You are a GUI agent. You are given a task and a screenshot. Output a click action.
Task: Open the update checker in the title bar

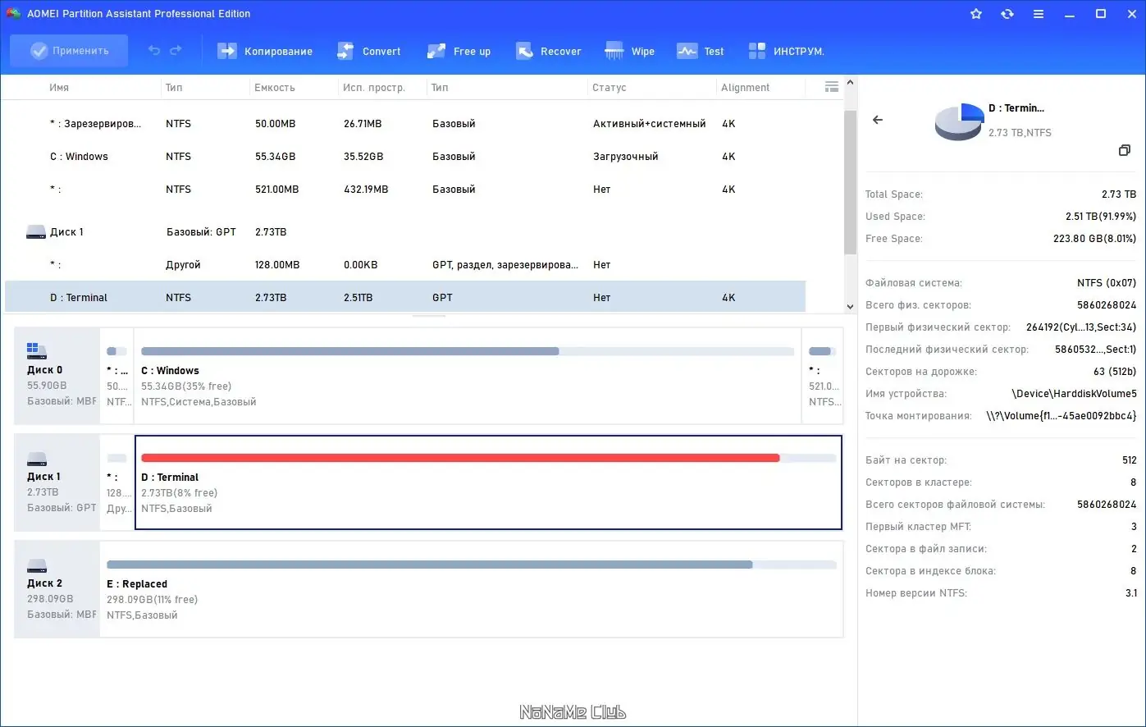(x=1007, y=14)
